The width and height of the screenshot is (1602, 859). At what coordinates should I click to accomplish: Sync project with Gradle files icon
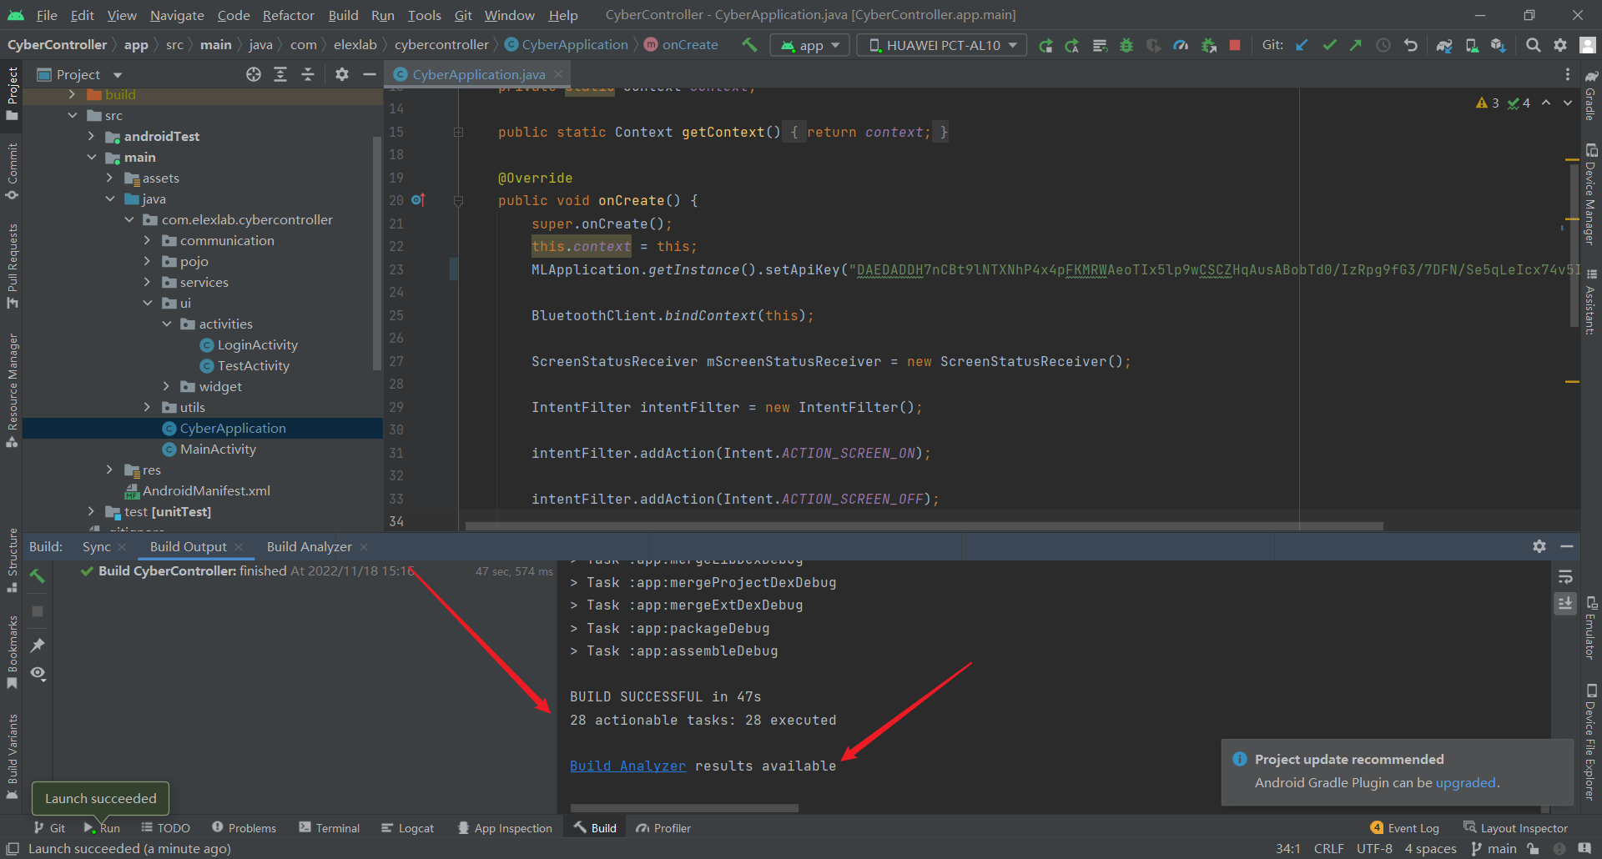(x=1444, y=45)
